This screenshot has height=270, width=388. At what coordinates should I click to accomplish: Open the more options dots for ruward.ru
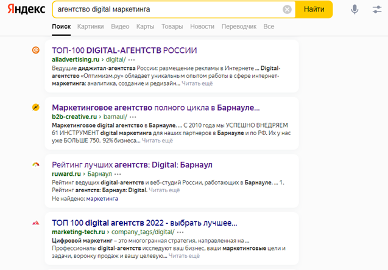click(x=118, y=174)
